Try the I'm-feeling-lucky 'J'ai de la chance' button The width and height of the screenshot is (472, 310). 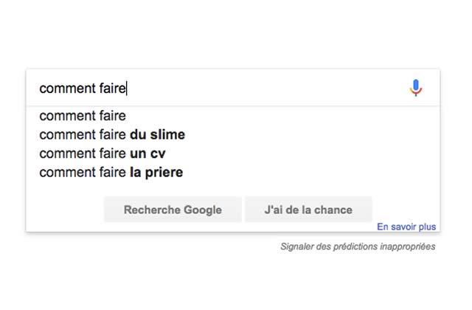pyautogui.click(x=308, y=210)
